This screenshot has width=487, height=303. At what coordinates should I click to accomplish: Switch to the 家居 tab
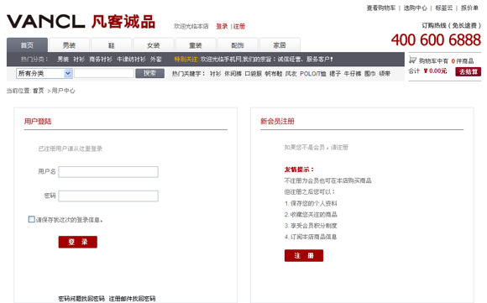tap(280, 45)
